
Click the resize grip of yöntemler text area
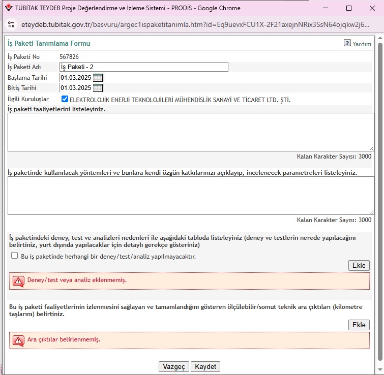tap(371, 212)
